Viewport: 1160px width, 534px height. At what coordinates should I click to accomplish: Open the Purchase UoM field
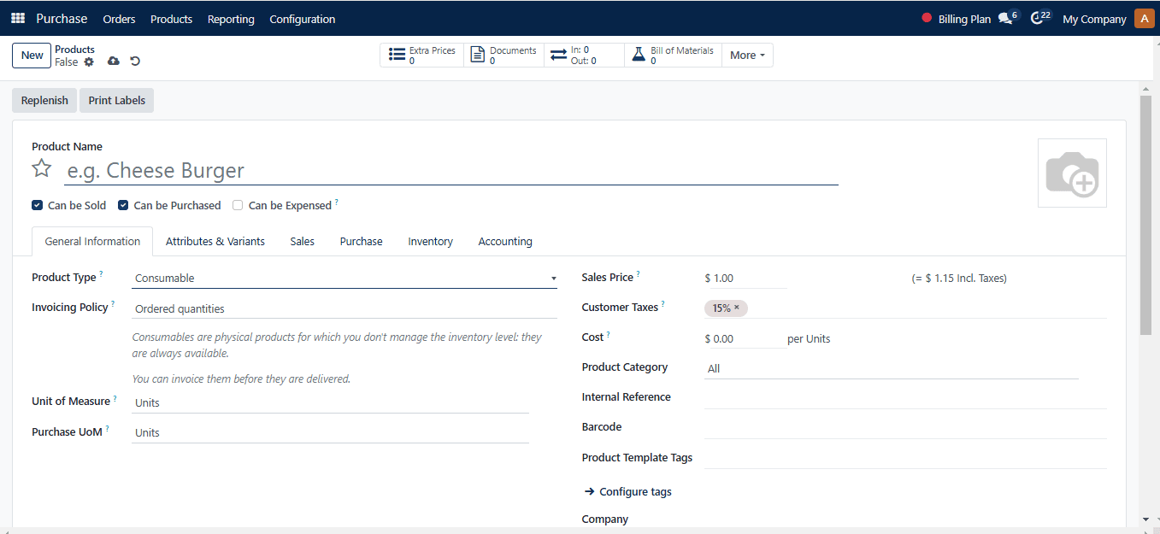(330, 432)
